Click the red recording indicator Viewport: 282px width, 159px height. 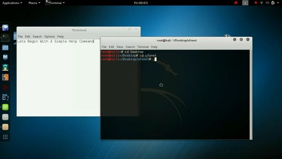pos(256,3)
